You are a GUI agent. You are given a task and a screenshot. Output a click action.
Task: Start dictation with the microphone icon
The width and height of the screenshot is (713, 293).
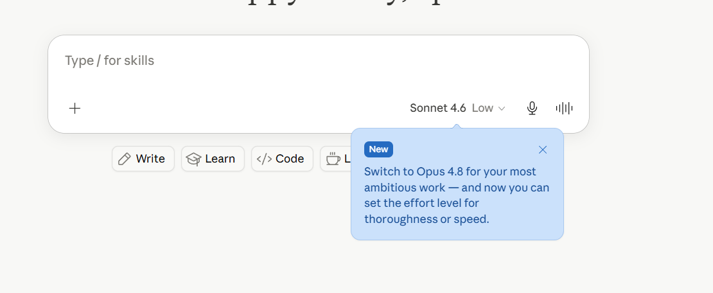point(532,109)
